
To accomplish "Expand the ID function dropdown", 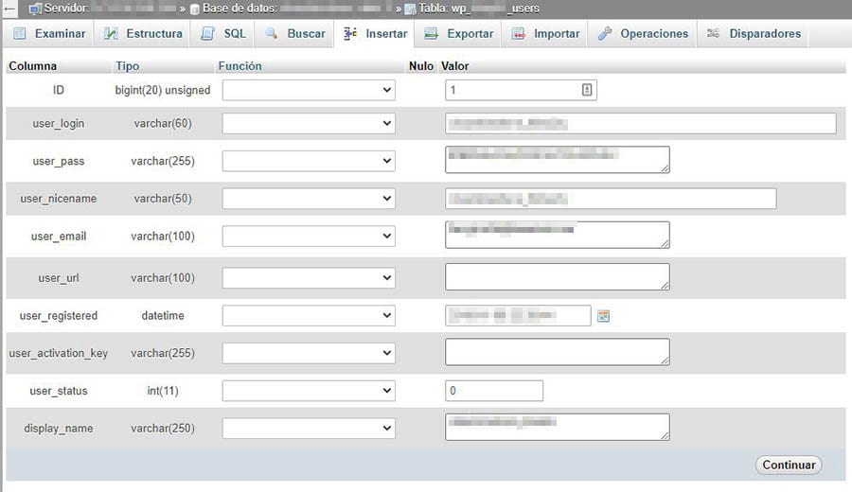I will point(309,90).
